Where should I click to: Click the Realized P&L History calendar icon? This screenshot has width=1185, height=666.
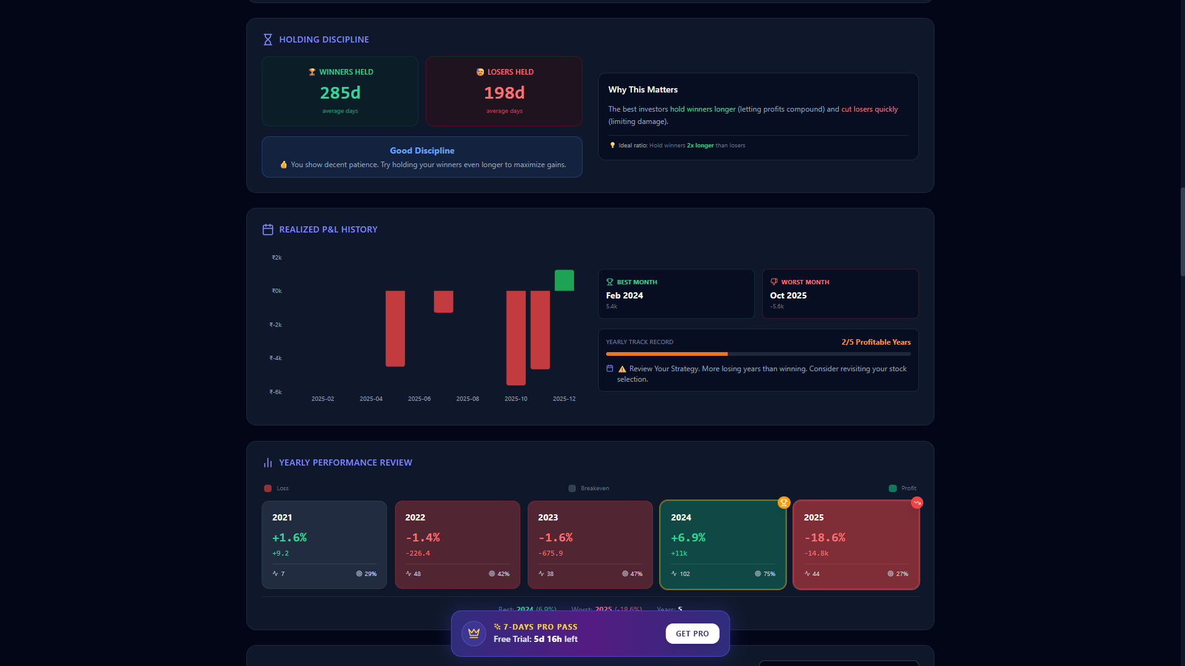[268, 229]
